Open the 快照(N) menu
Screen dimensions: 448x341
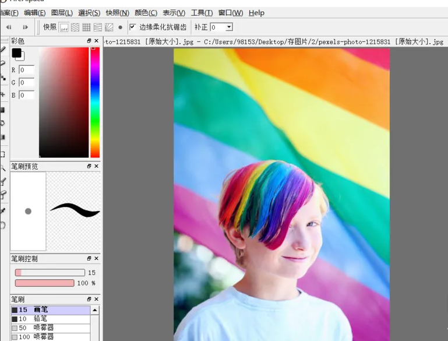click(x=118, y=13)
